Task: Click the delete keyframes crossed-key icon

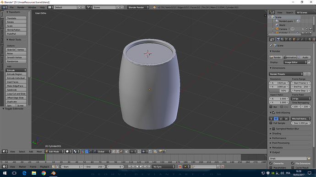Action: tap(223, 167)
